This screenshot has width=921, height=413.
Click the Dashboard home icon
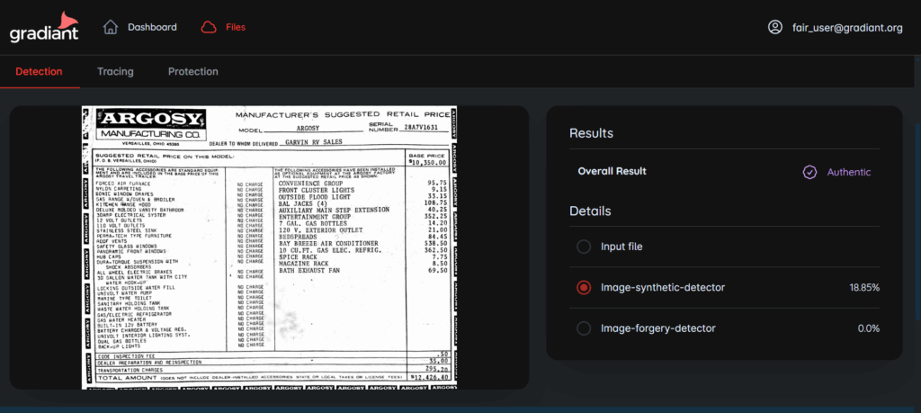[111, 27]
